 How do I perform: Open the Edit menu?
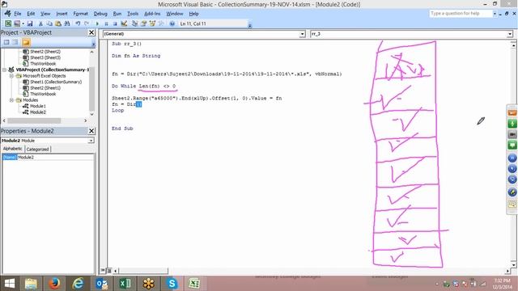(x=31, y=14)
